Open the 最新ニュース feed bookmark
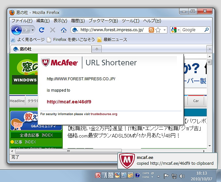 point(112,40)
